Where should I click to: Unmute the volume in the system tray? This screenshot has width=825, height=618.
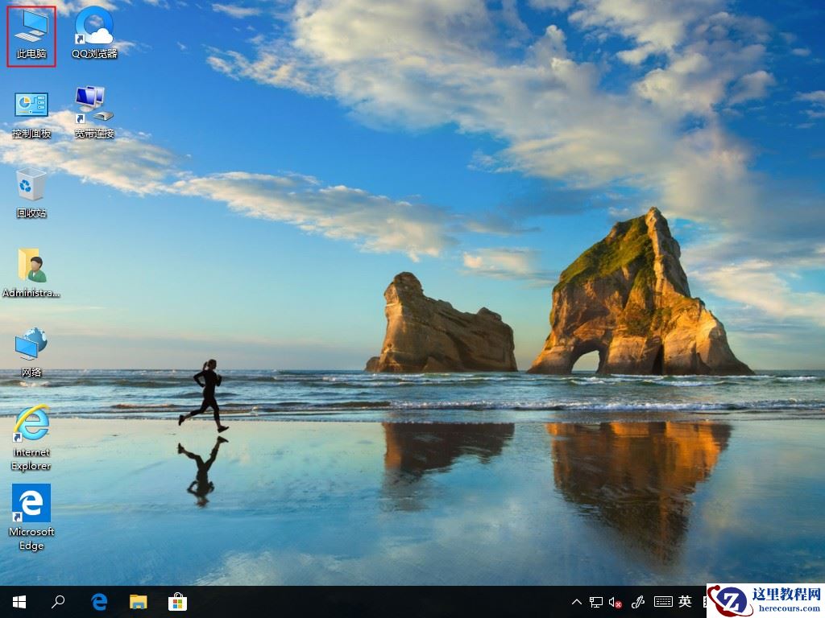tap(613, 601)
